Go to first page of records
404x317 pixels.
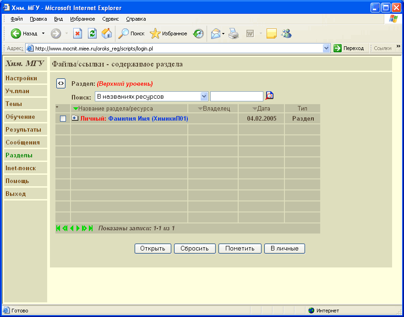[58, 228]
